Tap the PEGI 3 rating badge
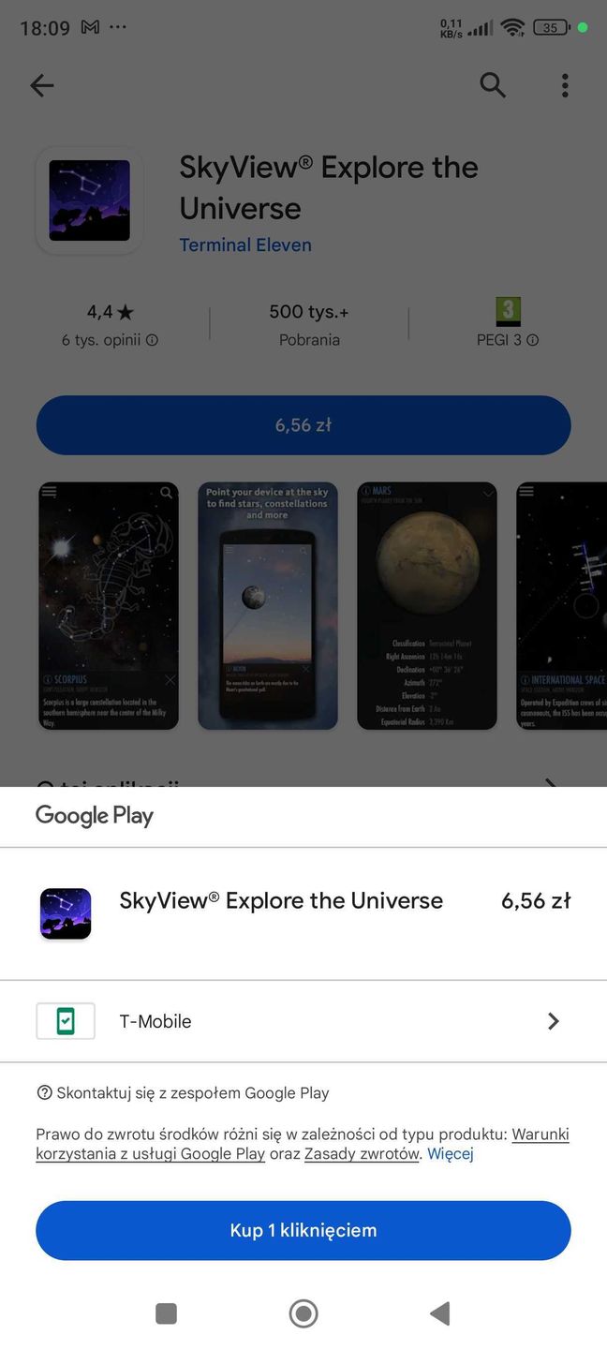Image resolution: width=607 pixels, height=1349 pixels. 508,311
